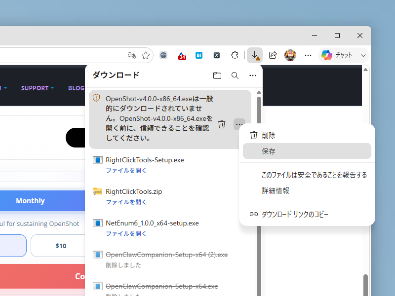The image size is (395, 296).
Task: Click the ダウンロード panel heading
Action: (x=116, y=75)
